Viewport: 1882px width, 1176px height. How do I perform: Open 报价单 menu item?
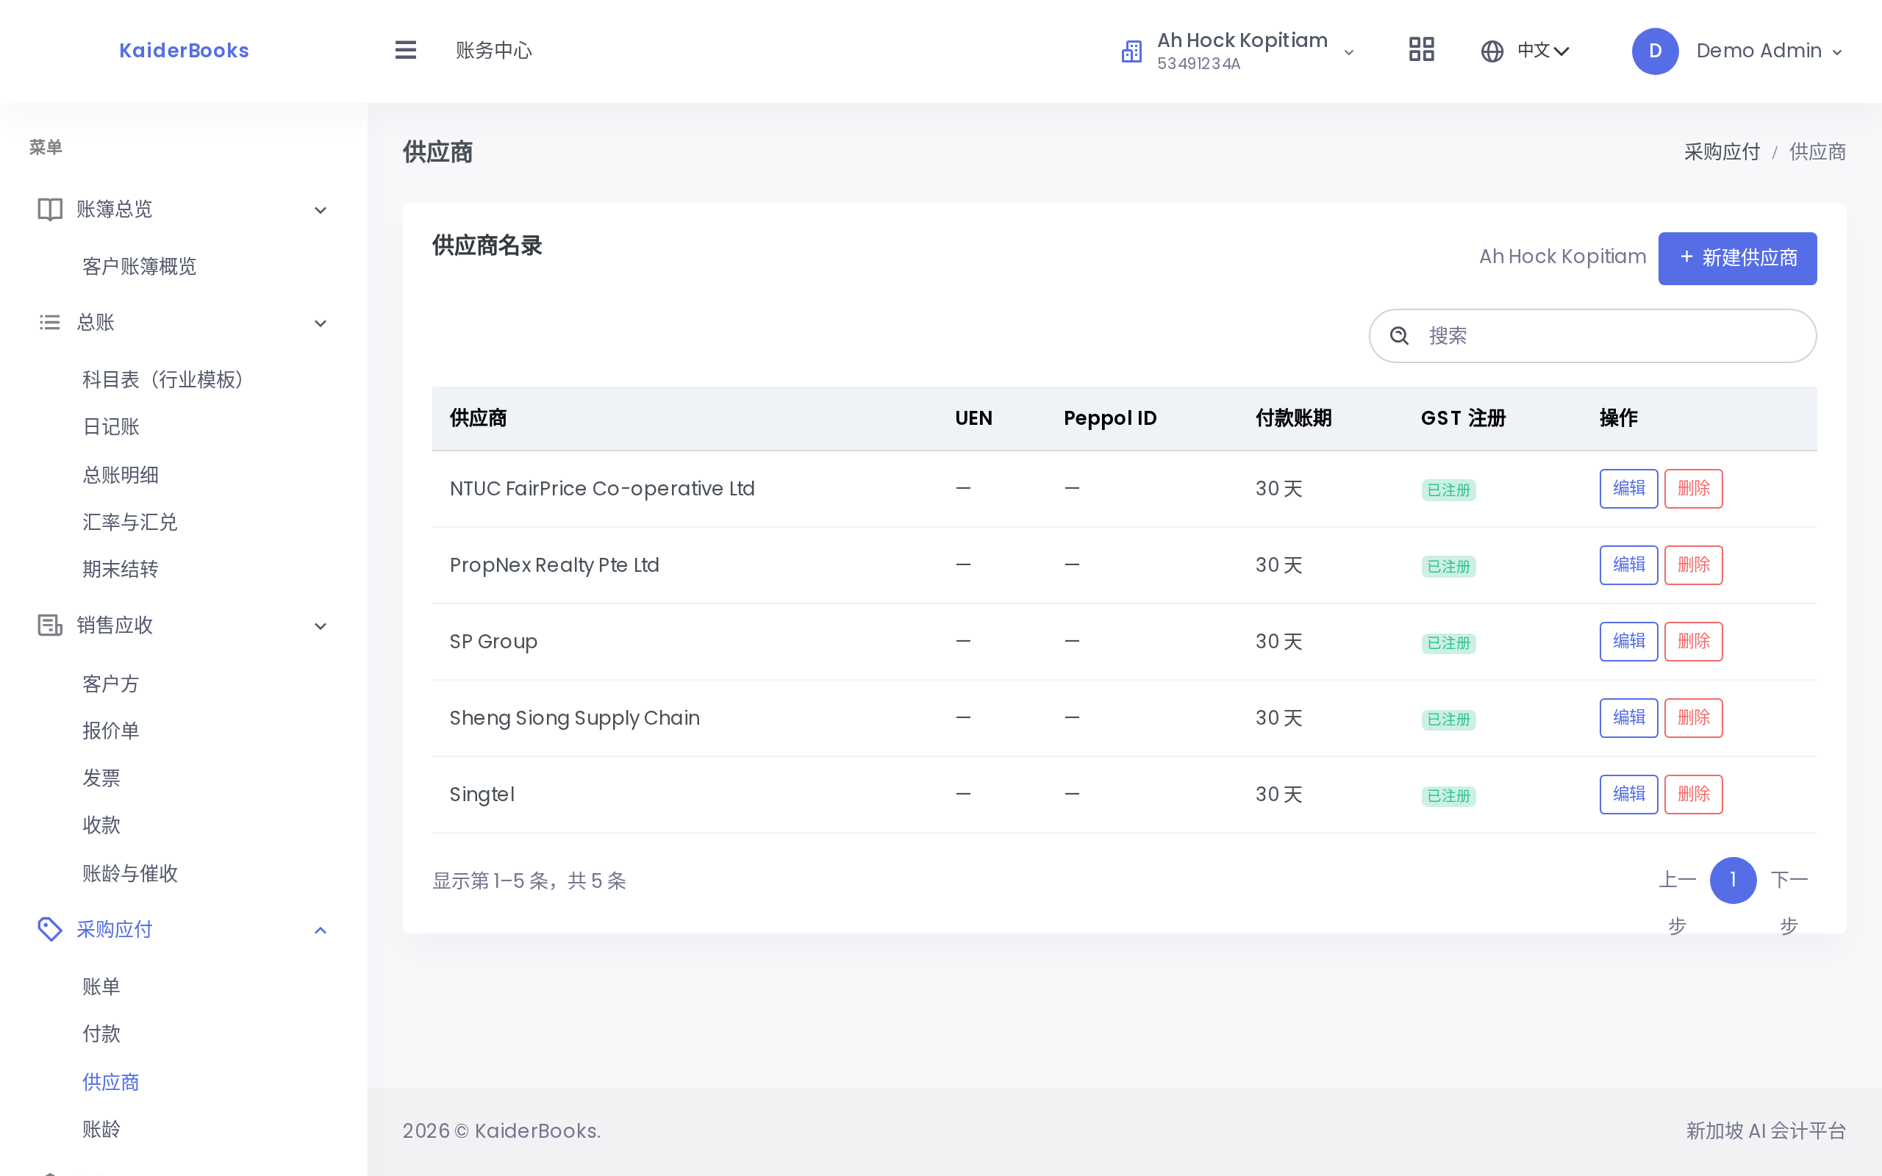[111, 731]
